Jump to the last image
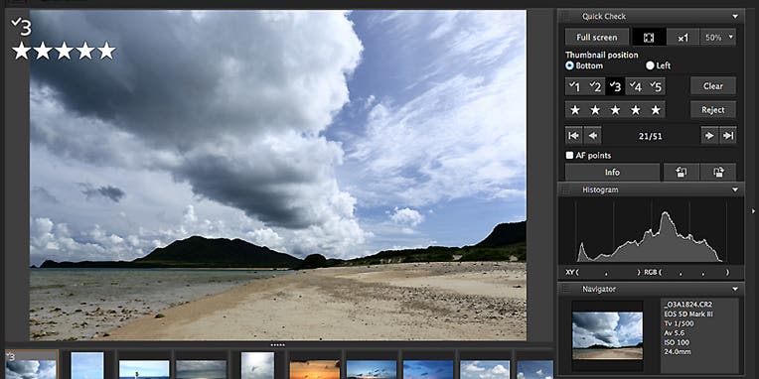 tap(728, 136)
